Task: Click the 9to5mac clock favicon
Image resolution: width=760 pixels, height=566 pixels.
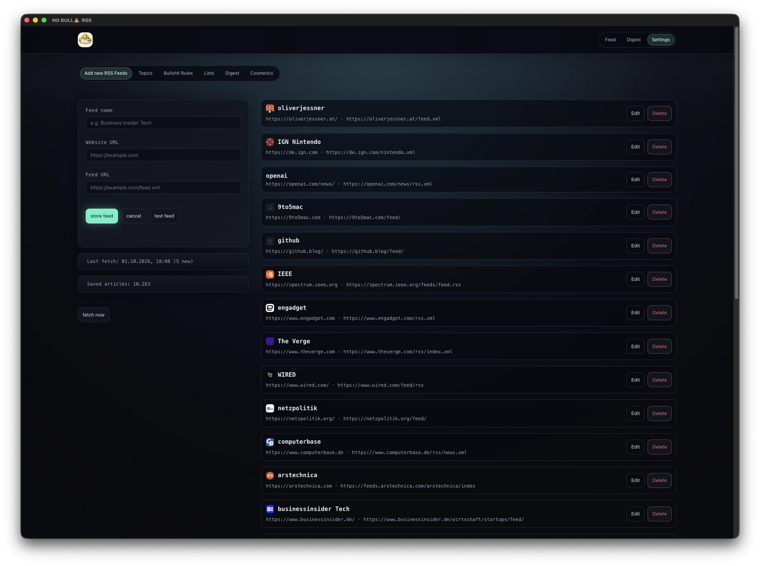Action: point(270,207)
